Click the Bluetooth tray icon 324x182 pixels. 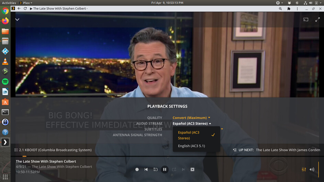pos(297,3)
